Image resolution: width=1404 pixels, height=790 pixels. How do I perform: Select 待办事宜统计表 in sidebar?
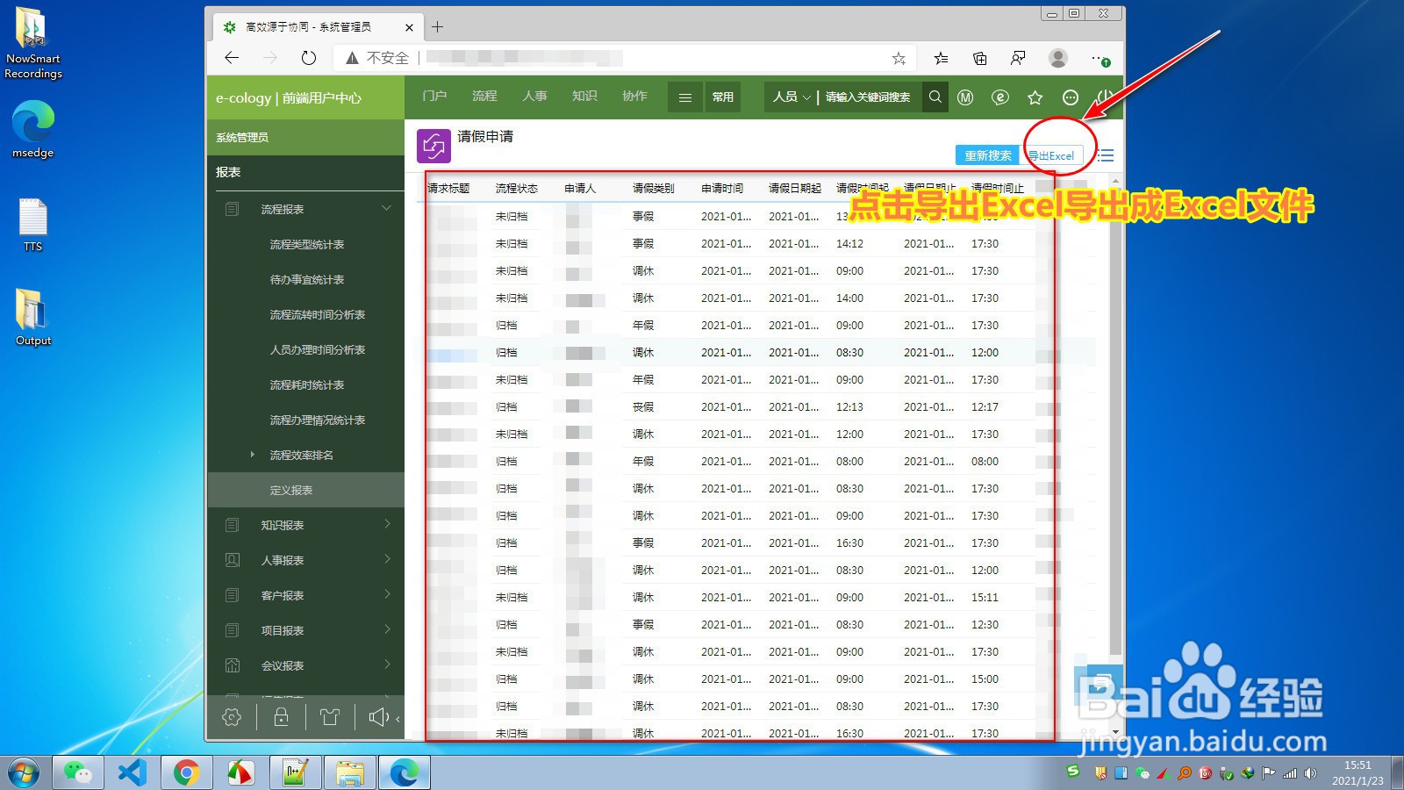pos(306,279)
